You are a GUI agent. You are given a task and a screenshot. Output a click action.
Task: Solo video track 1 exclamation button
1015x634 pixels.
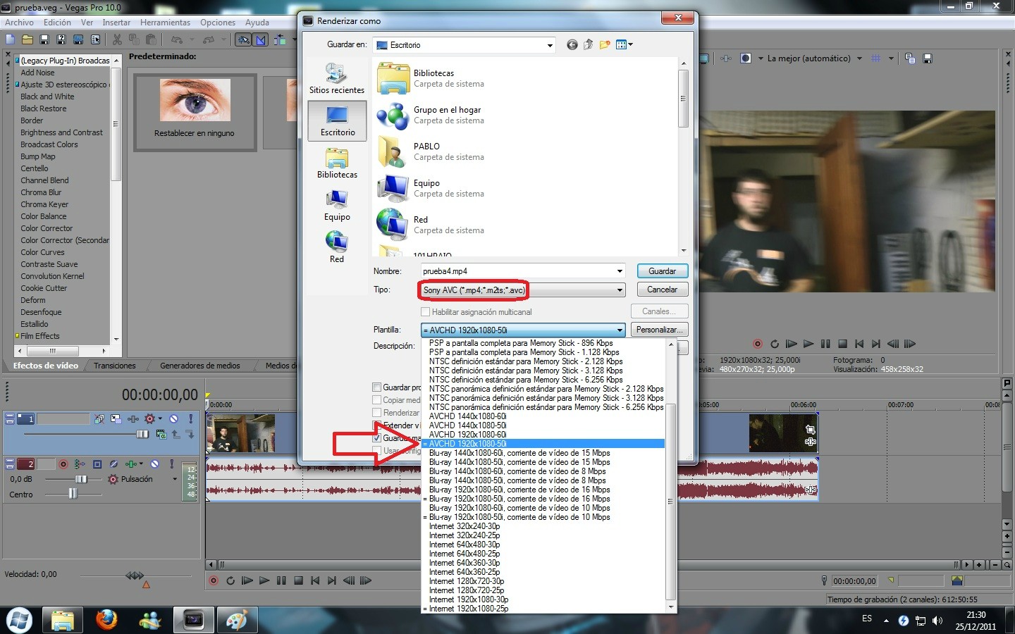click(190, 419)
